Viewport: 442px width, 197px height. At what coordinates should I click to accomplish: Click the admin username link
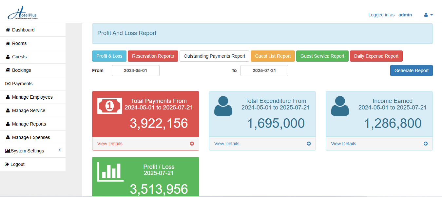tap(405, 15)
